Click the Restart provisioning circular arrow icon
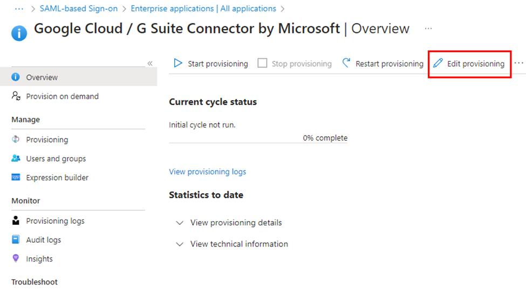This screenshot has height=290, width=526. coord(346,63)
